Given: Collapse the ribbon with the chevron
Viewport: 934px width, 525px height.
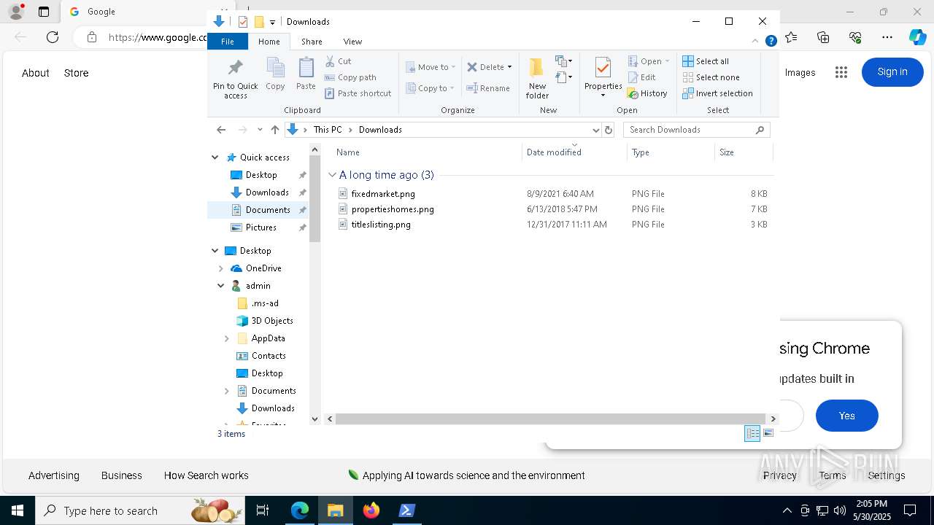Looking at the screenshot, I should pos(755,42).
